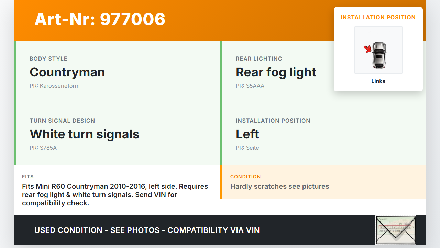Select the "Hardly scratches see pictures" note
Image resolution: width=440 pixels, height=248 pixels.
tap(280, 187)
